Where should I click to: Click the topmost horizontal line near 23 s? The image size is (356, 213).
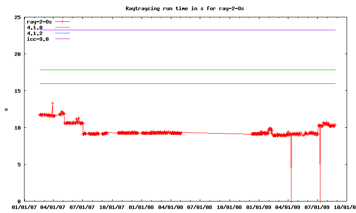click(x=187, y=30)
